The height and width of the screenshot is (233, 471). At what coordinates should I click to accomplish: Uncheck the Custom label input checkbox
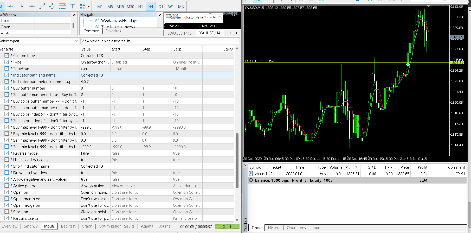(x=7, y=55)
